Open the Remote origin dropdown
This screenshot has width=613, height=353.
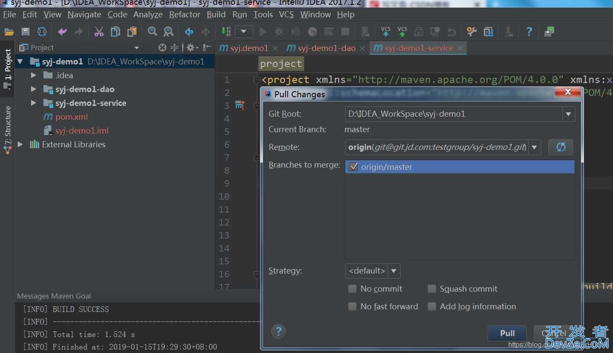(x=534, y=147)
